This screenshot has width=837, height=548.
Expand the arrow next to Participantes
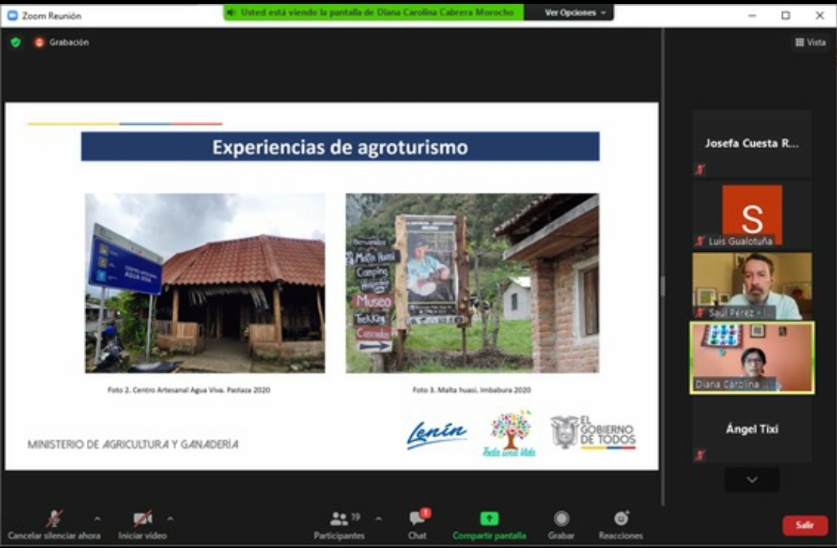379,519
